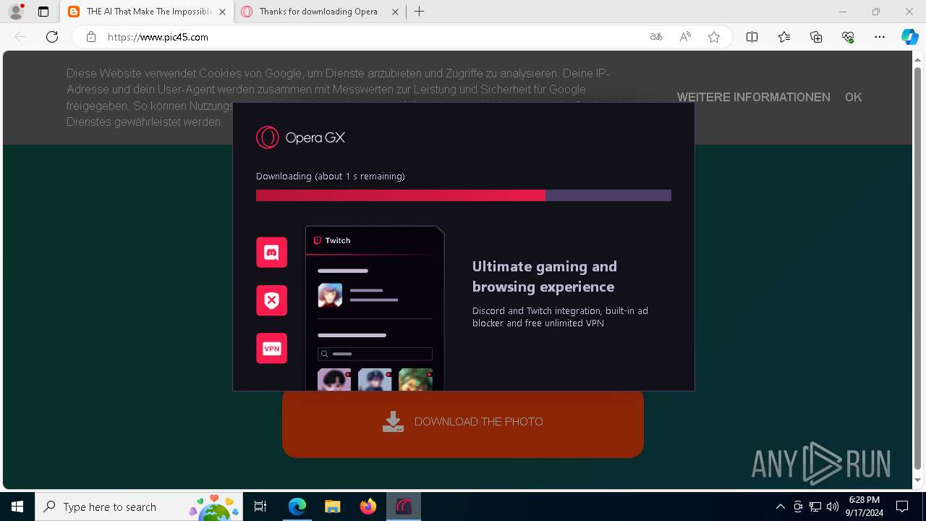Open the Windows Start menu
The image size is (926, 521).
pyautogui.click(x=17, y=507)
